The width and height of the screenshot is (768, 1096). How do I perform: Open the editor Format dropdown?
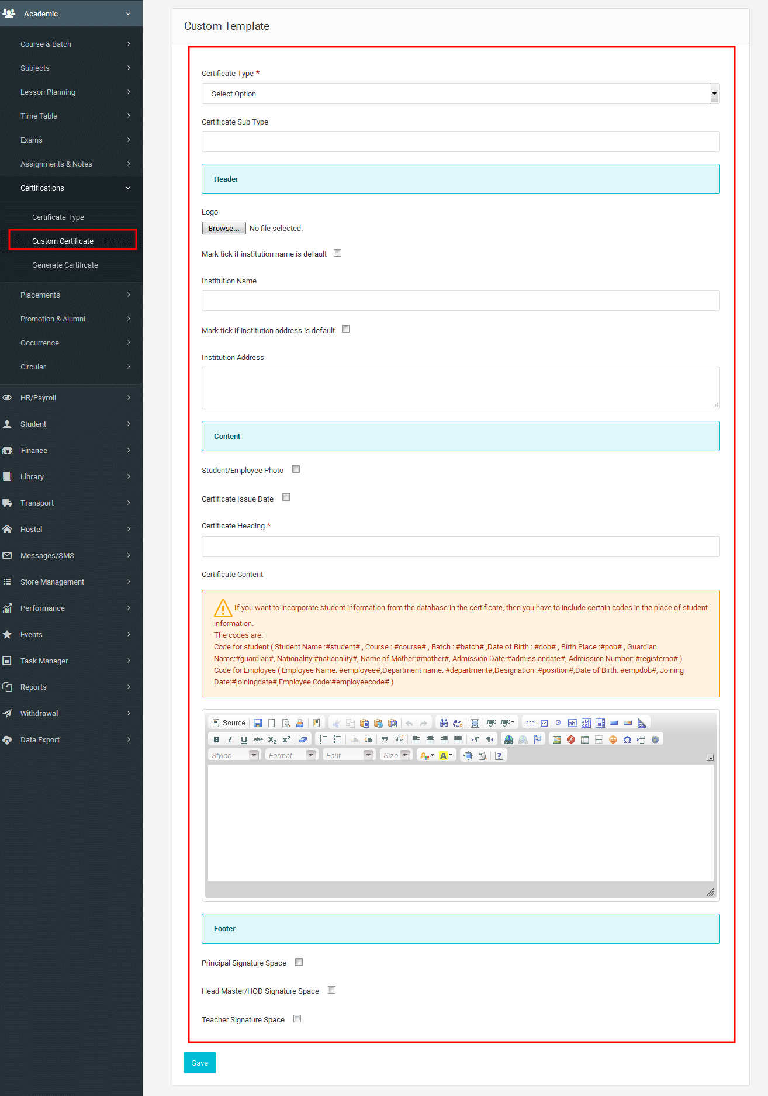(291, 755)
